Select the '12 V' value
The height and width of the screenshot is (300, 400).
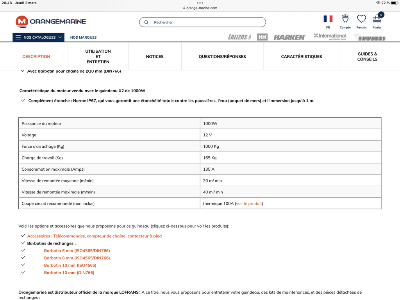tap(207, 135)
